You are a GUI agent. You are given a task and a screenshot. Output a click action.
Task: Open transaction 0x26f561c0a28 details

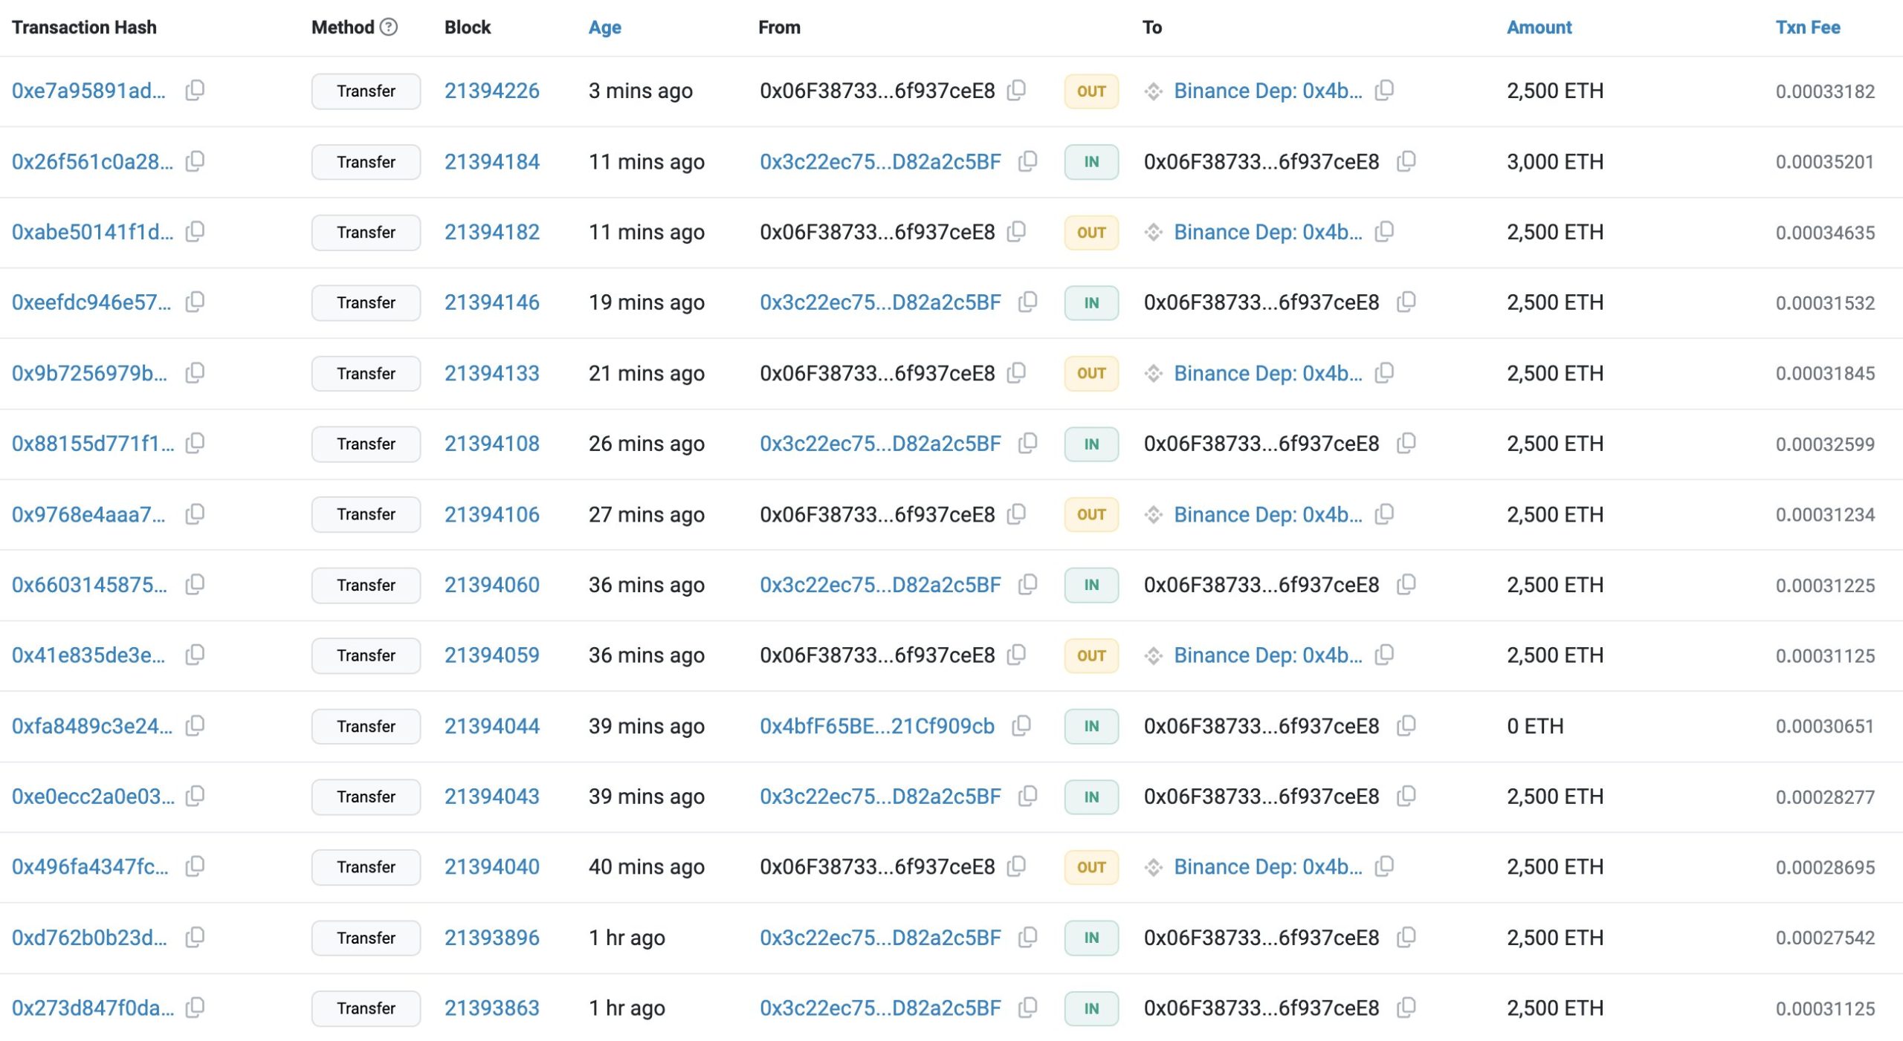(92, 161)
